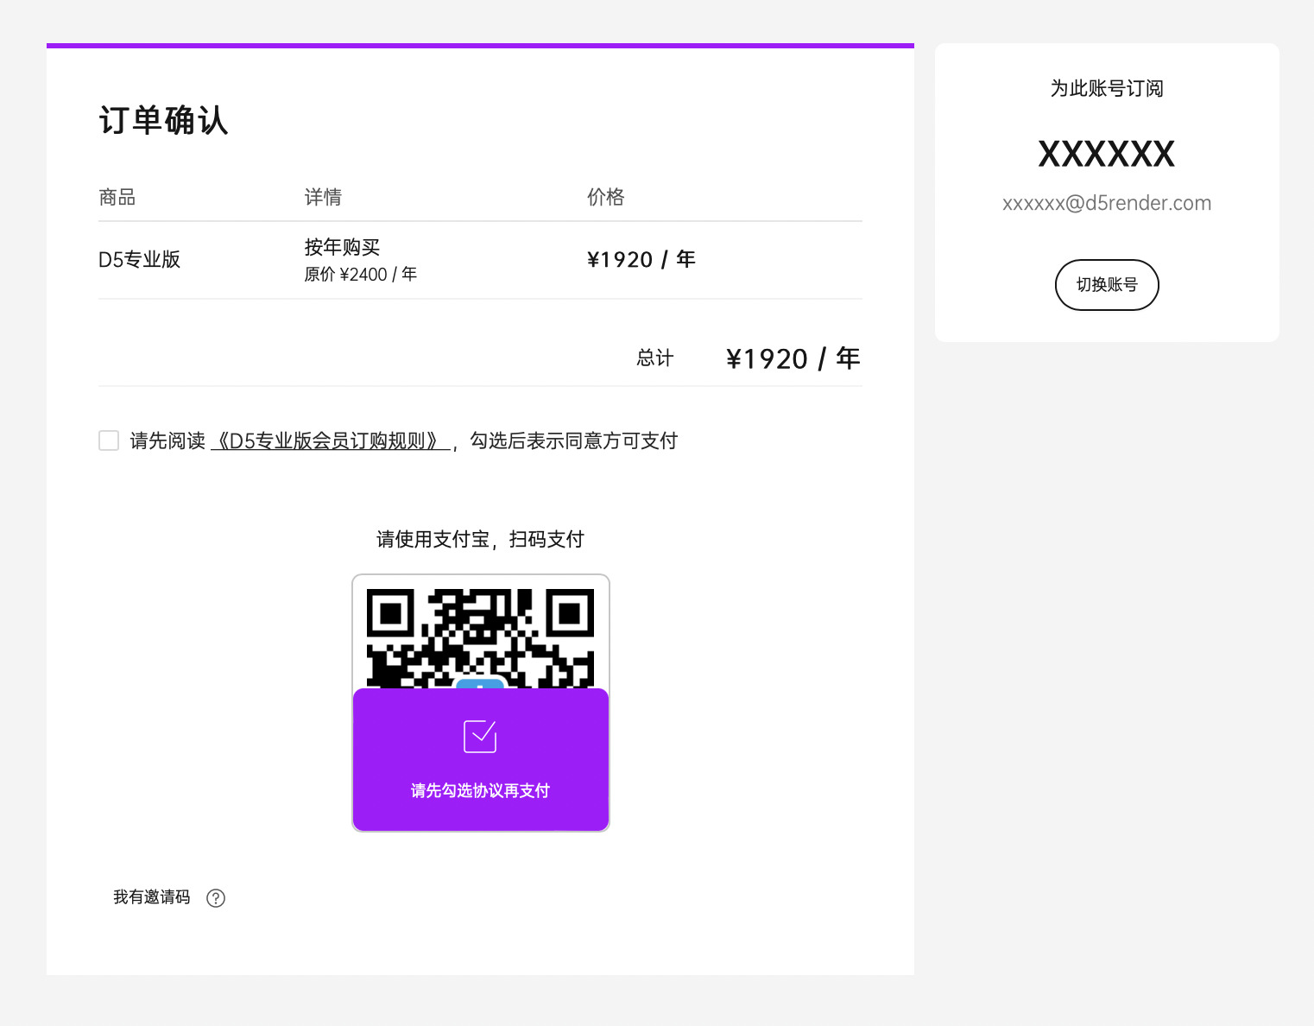Click the Alipay QR code image
The image size is (1314, 1026).
point(480,635)
